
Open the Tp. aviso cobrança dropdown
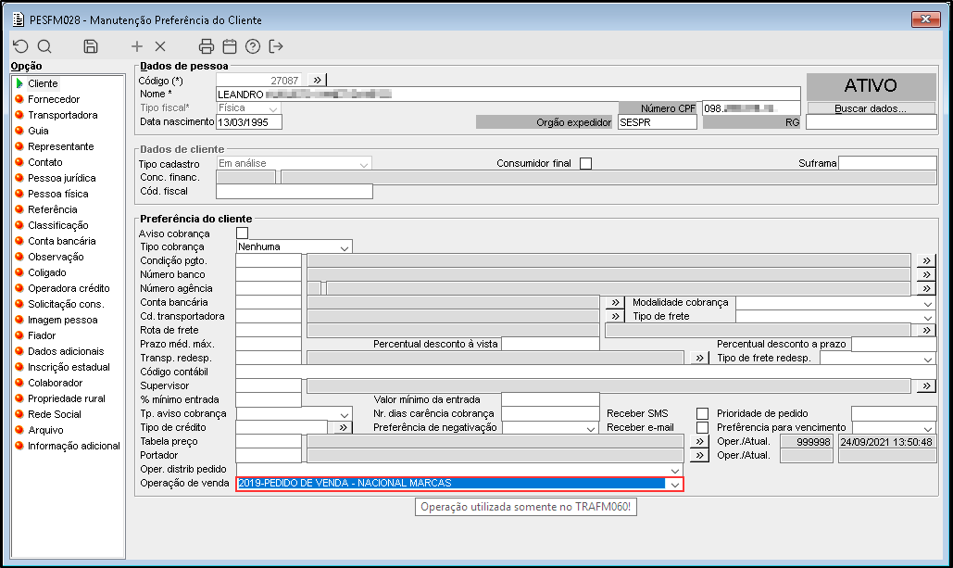344,414
